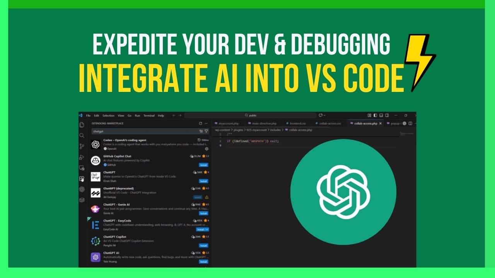Open the Remote Explorer view

pos(82,168)
